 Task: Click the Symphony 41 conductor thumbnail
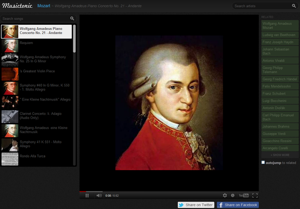click(x=10, y=145)
